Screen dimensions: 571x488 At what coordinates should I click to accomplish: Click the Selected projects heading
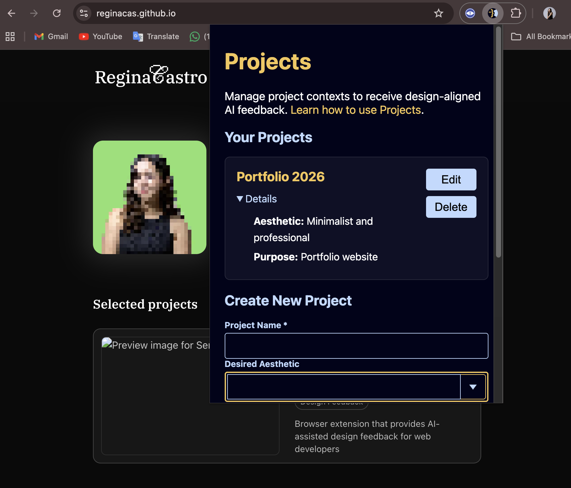click(145, 304)
